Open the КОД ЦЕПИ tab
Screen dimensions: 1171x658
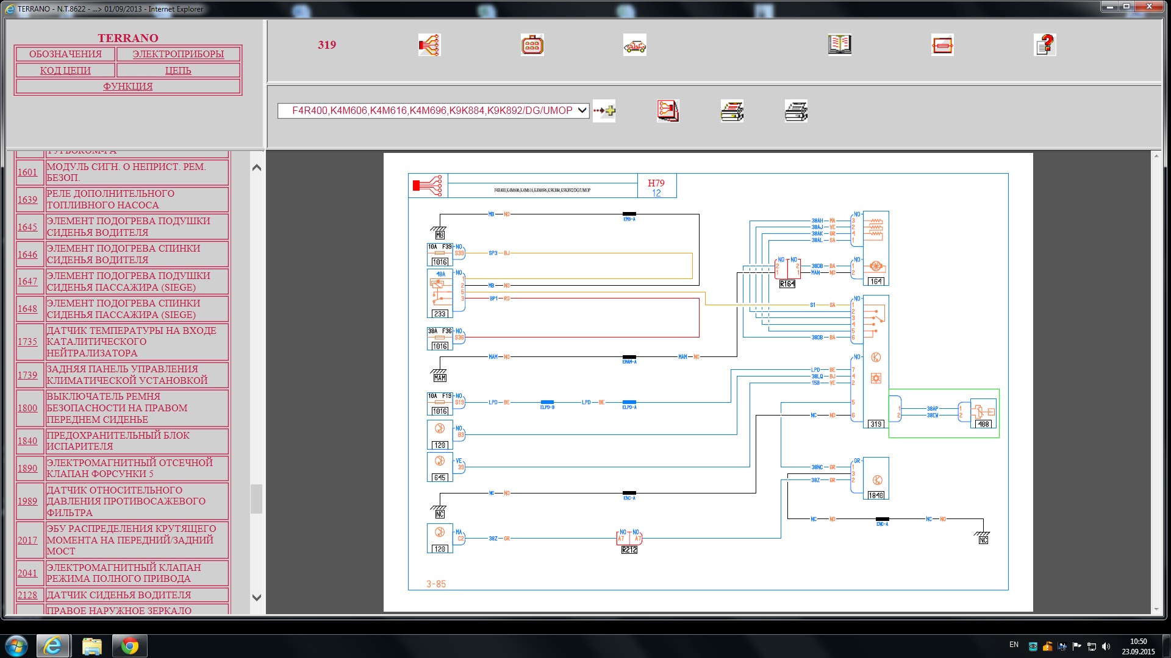click(x=65, y=71)
